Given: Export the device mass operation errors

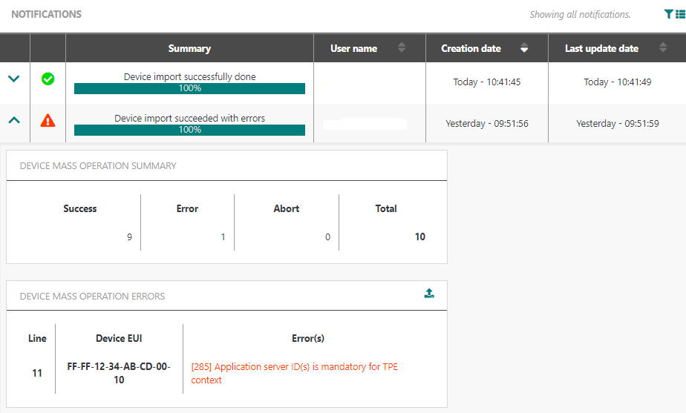Looking at the screenshot, I should pyautogui.click(x=429, y=294).
